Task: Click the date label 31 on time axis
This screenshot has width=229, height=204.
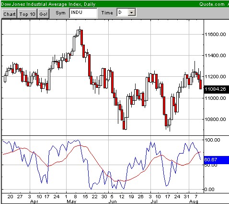Action: [186, 196]
